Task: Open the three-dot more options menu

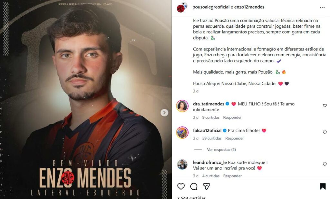Action: point(322,7)
